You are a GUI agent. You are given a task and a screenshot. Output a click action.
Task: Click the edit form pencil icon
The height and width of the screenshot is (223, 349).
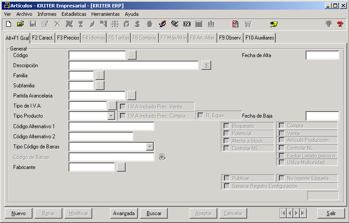(45, 24)
